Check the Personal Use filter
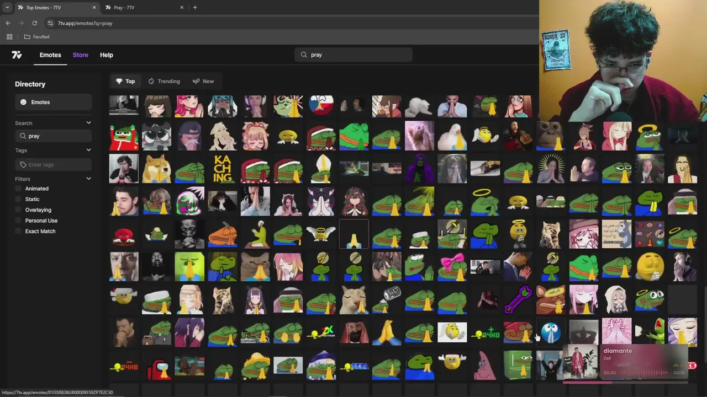707x397 pixels. [x=19, y=221]
